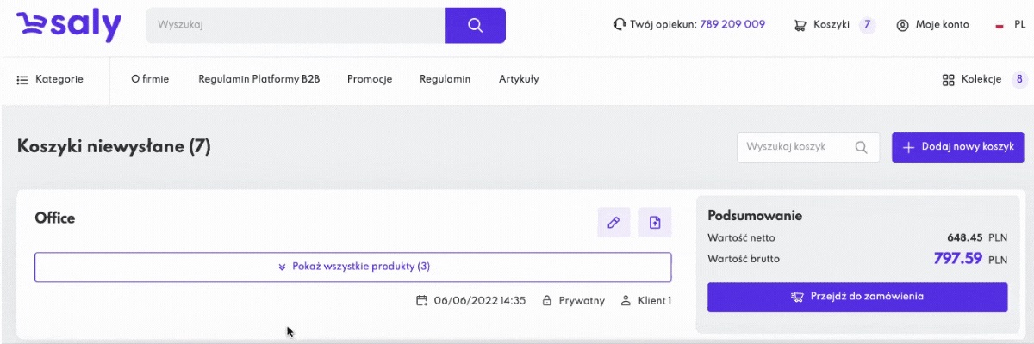The width and height of the screenshot is (1034, 344).
Task: Click the magnifier in Wyszukaj koszyk field
Action: 861,147
